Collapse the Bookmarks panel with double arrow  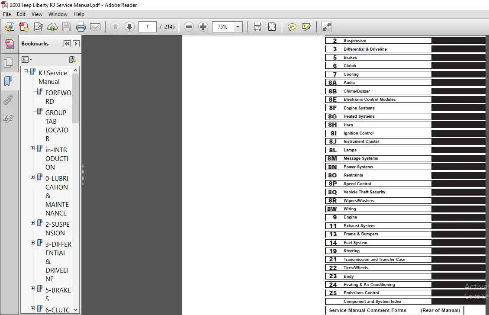pyautogui.click(x=67, y=44)
